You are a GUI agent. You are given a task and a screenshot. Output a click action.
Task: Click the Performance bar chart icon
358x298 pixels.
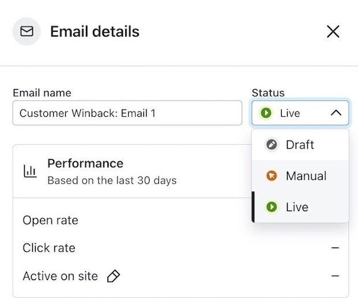point(30,171)
